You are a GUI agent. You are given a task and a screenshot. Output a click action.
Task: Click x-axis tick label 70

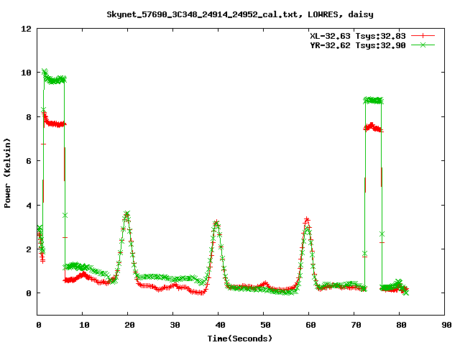(356, 325)
